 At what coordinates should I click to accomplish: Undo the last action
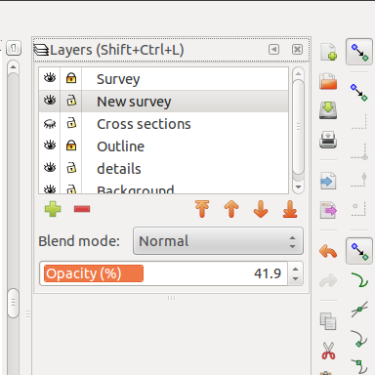pyautogui.click(x=328, y=252)
